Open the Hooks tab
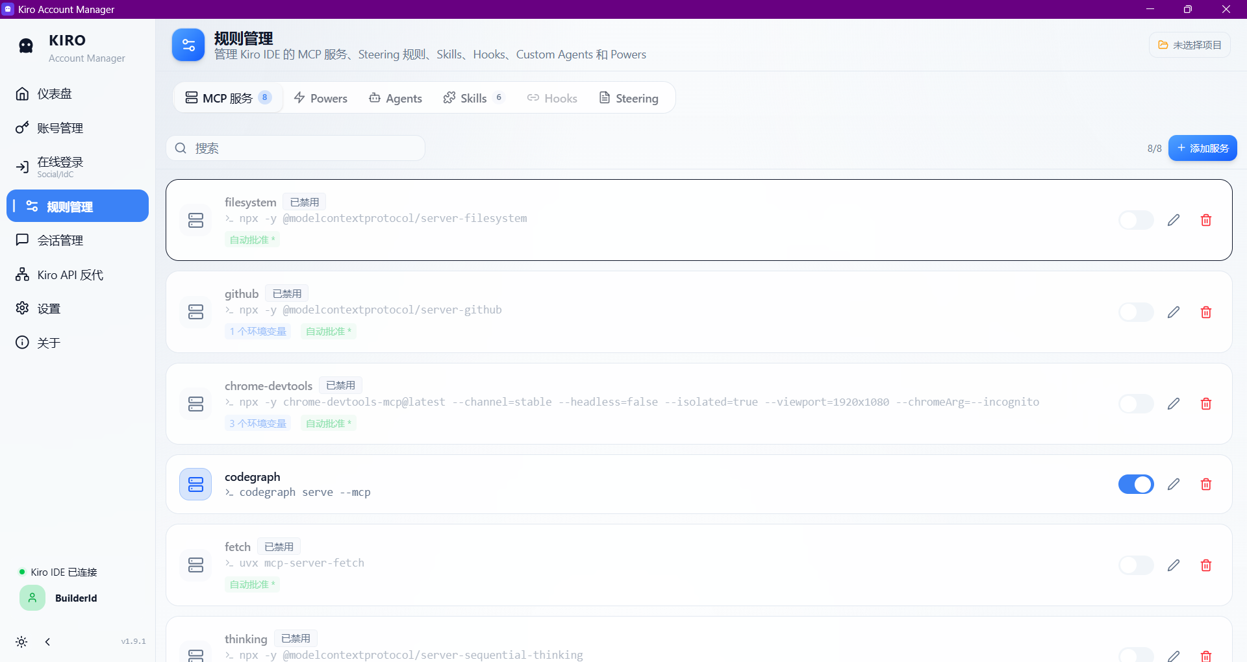 (552, 98)
